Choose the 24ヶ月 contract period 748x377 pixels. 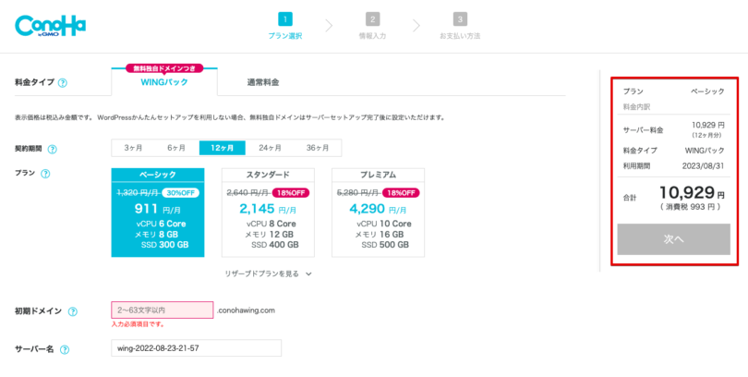tap(270, 148)
